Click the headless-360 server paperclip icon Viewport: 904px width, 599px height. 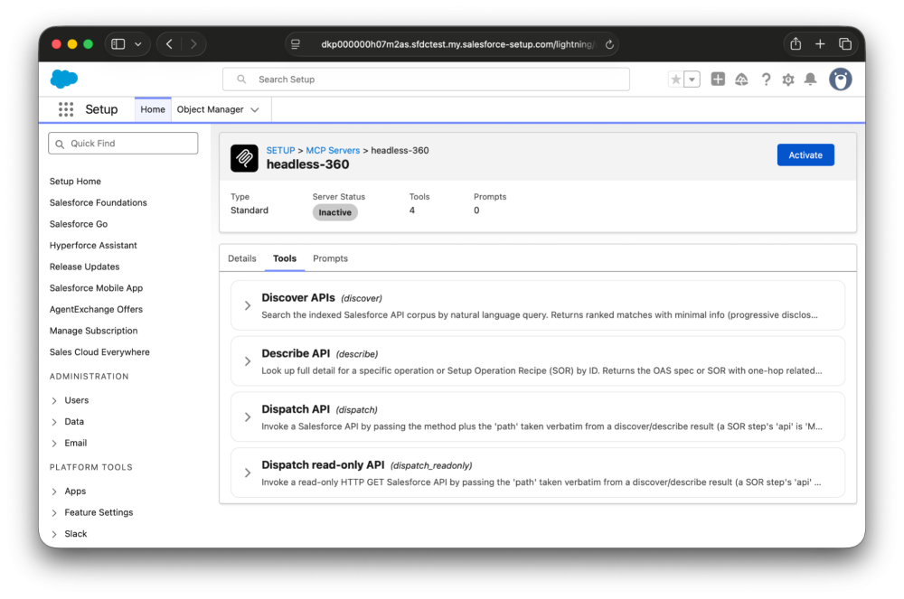pyautogui.click(x=244, y=158)
